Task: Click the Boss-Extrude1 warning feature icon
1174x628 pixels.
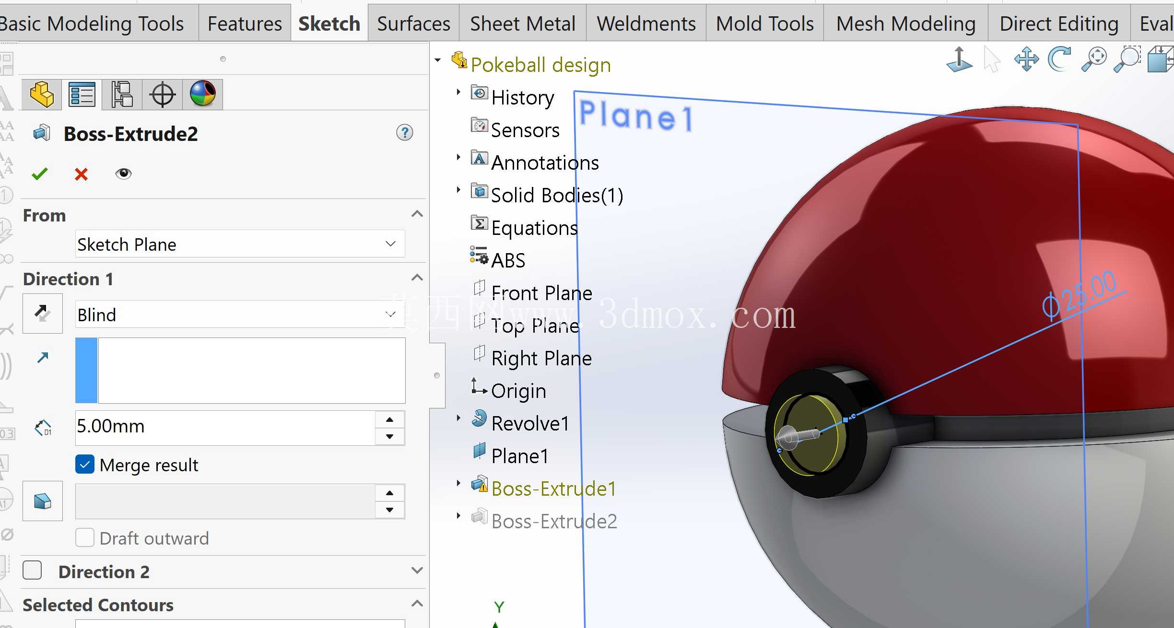Action: pos(480,484)
